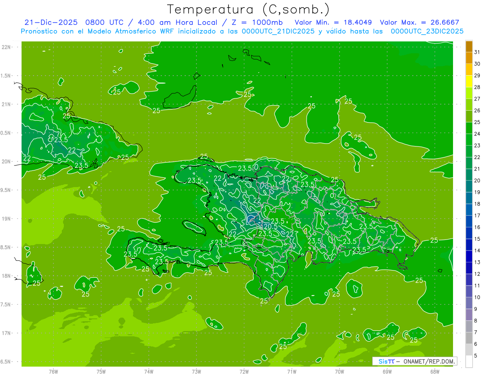This screenshot has width=488, height=377.
Task: Click the color scale value '15'
Action: coord(477,239)
